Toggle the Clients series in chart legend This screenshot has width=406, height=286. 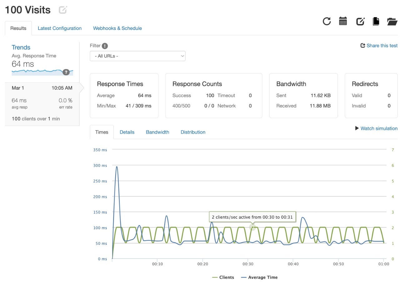pos(223,277)
